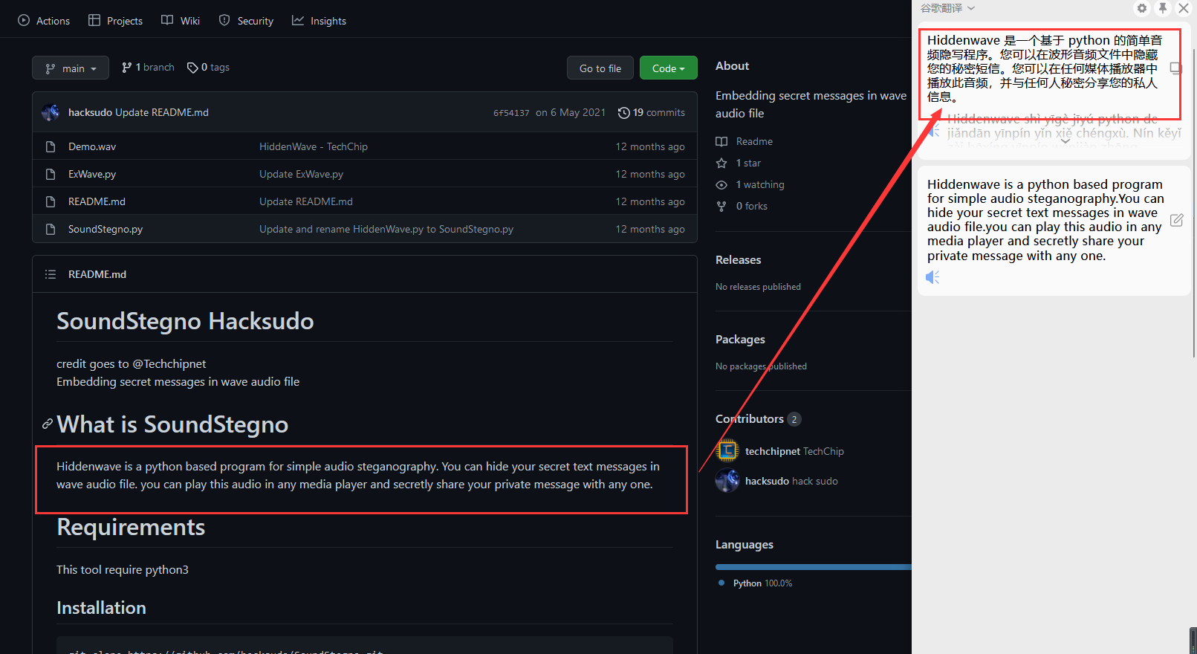Click the tag icon beside 0 tags

click(x=192, y=68)
